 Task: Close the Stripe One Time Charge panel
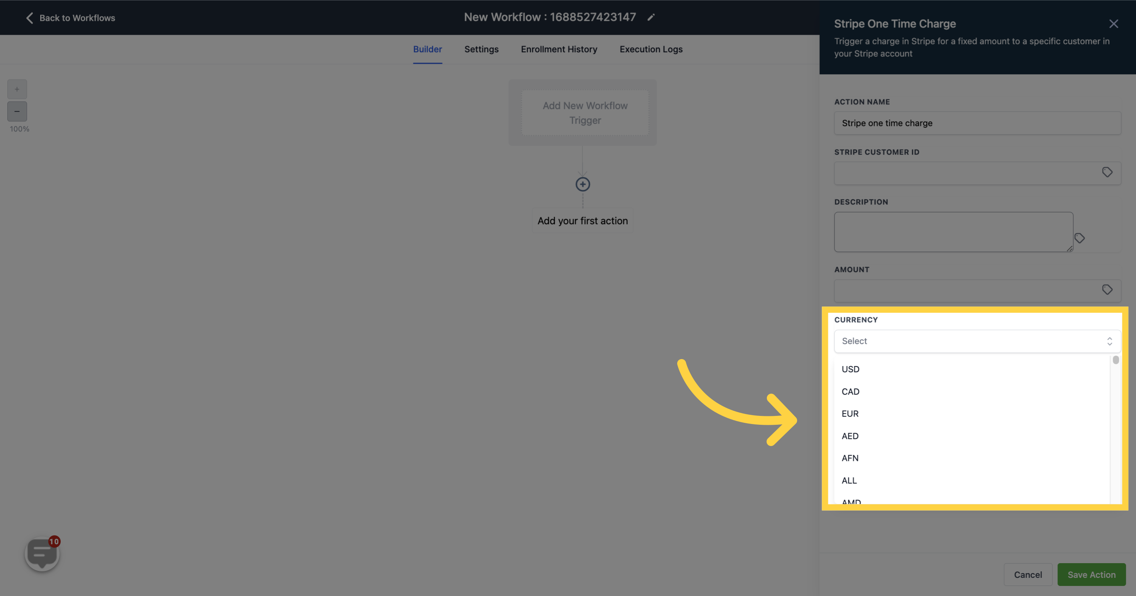coord(1114,24)
